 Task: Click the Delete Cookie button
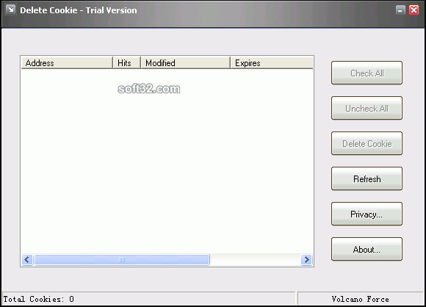pyautogui.click(x=367, y=143)
